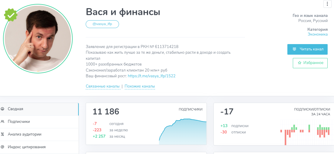This screenshot has width=334, height=154.
Task: Click the РКН № 6113714218 line
Action: pyautogui.click(x=132, y=47)
